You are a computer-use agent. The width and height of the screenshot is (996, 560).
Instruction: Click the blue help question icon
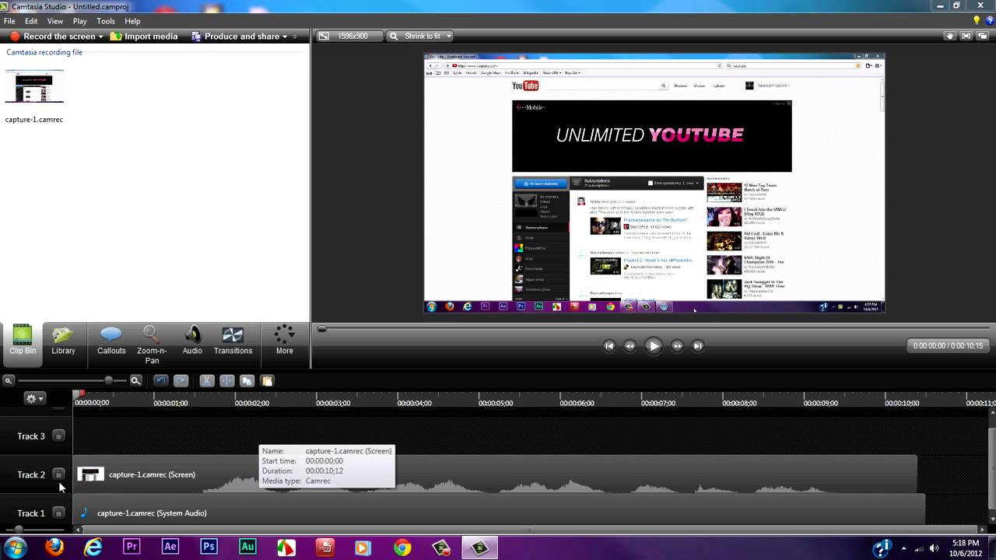[988, 21]
